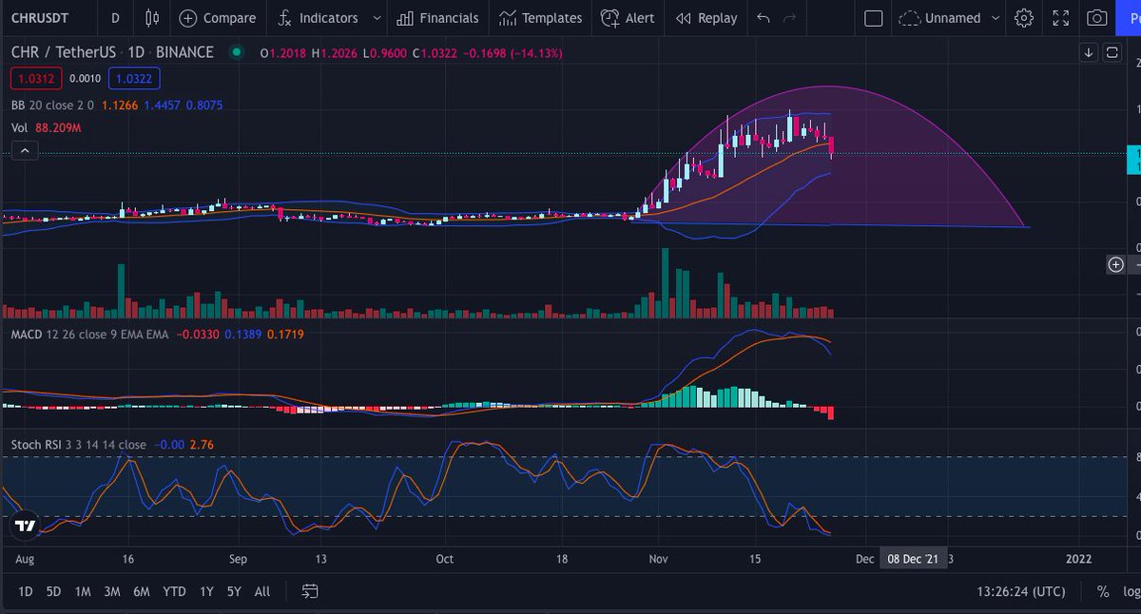Select the 5D time range

pos(54,591)
